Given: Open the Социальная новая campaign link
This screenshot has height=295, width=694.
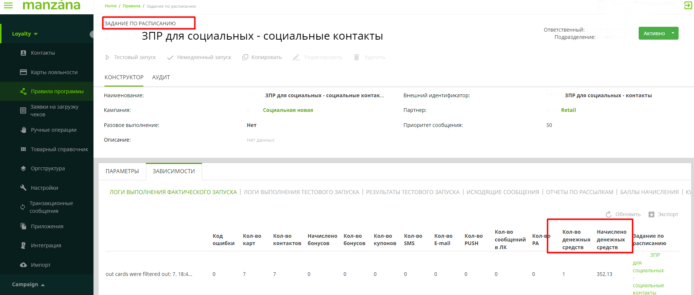Looking at the screenshot, I should (x=288, y=110).
